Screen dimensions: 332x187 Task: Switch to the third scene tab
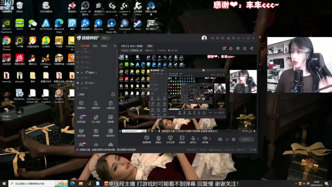104,46
